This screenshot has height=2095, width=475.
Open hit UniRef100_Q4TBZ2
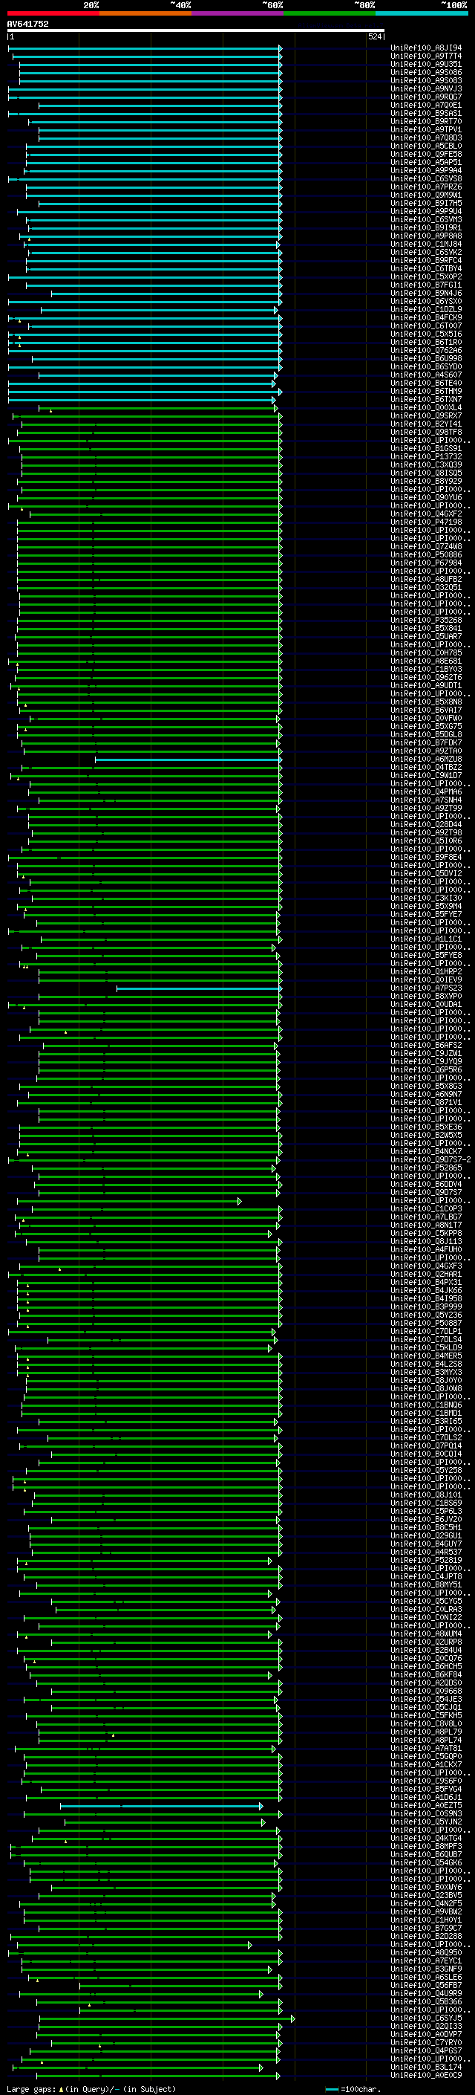coord(425,767)
